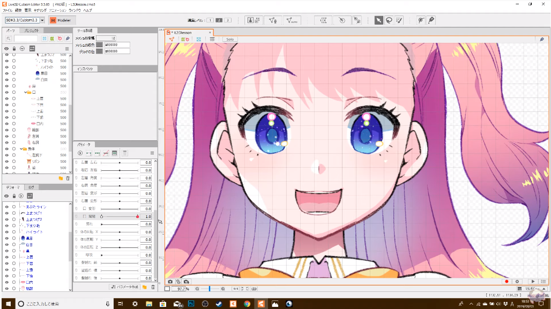Click the canvas zoom slider handle

pyautogui.click(x=210, y=289)
